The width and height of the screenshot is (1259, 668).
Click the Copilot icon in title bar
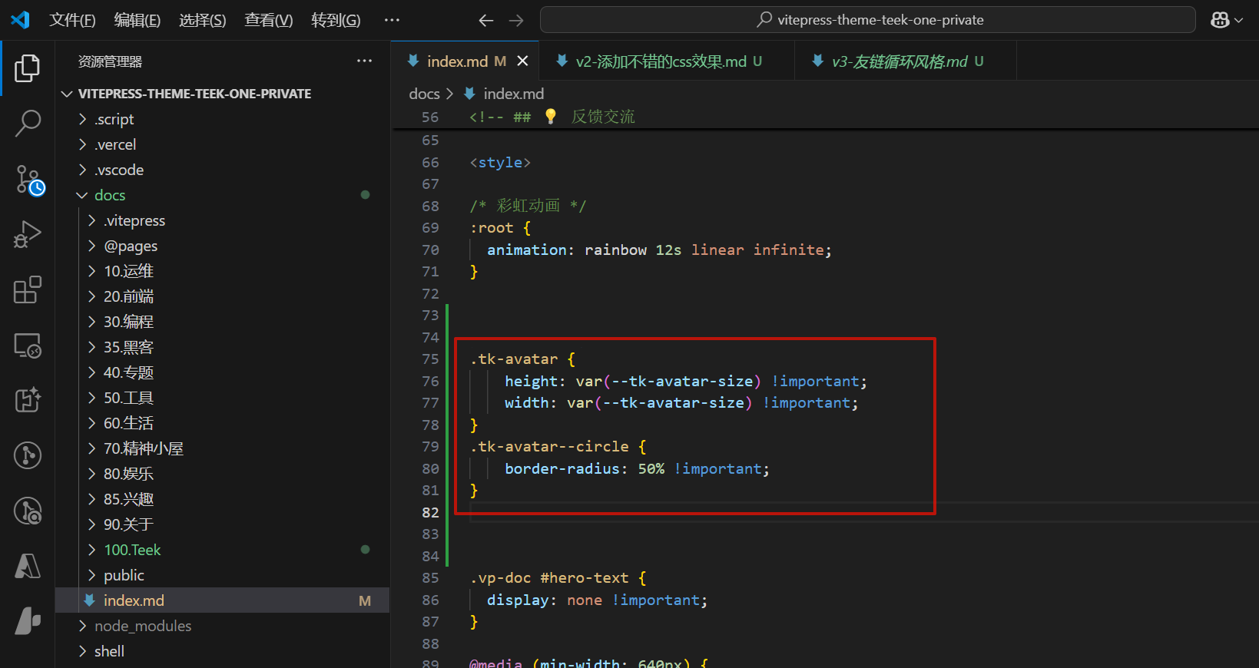tap(1220, 20)
